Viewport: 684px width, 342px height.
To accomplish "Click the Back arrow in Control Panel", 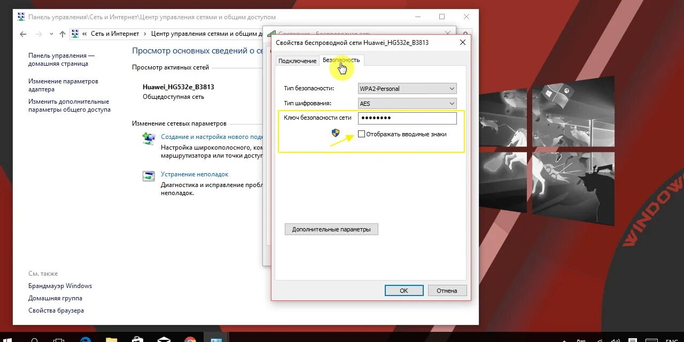I will tap(22, 34).
